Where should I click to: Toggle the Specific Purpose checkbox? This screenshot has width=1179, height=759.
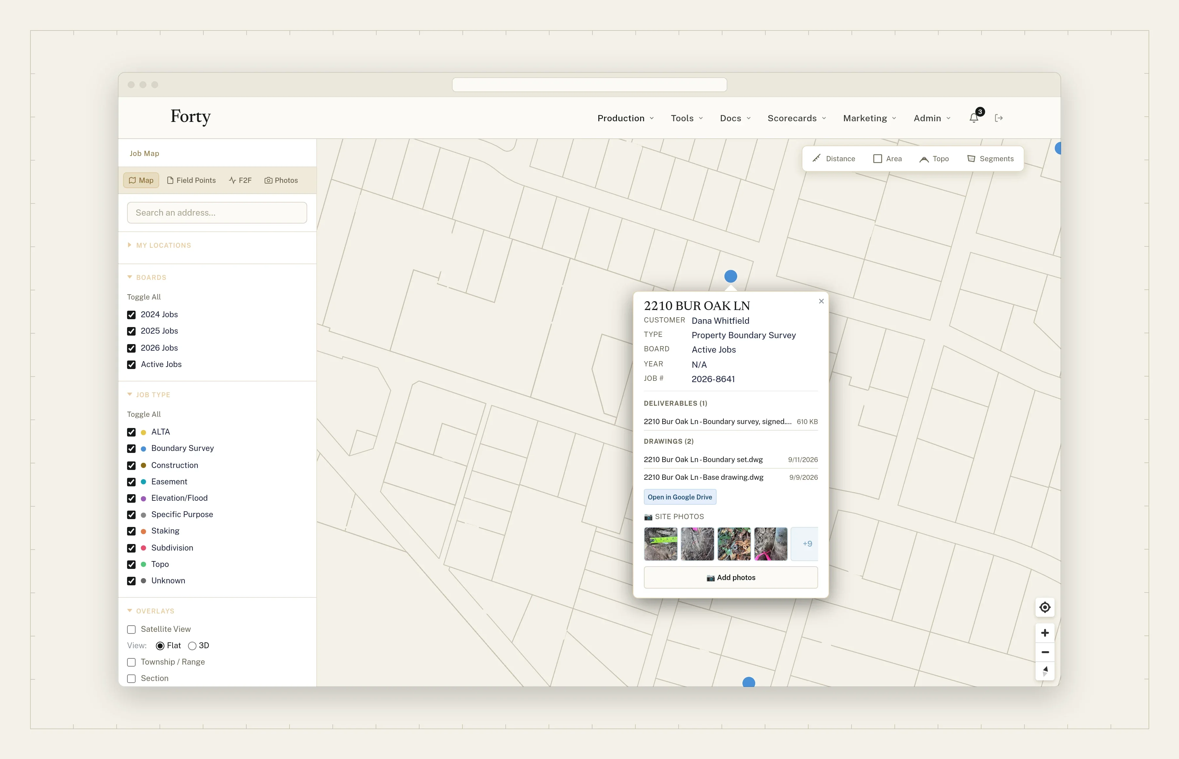tap(132, 515)
